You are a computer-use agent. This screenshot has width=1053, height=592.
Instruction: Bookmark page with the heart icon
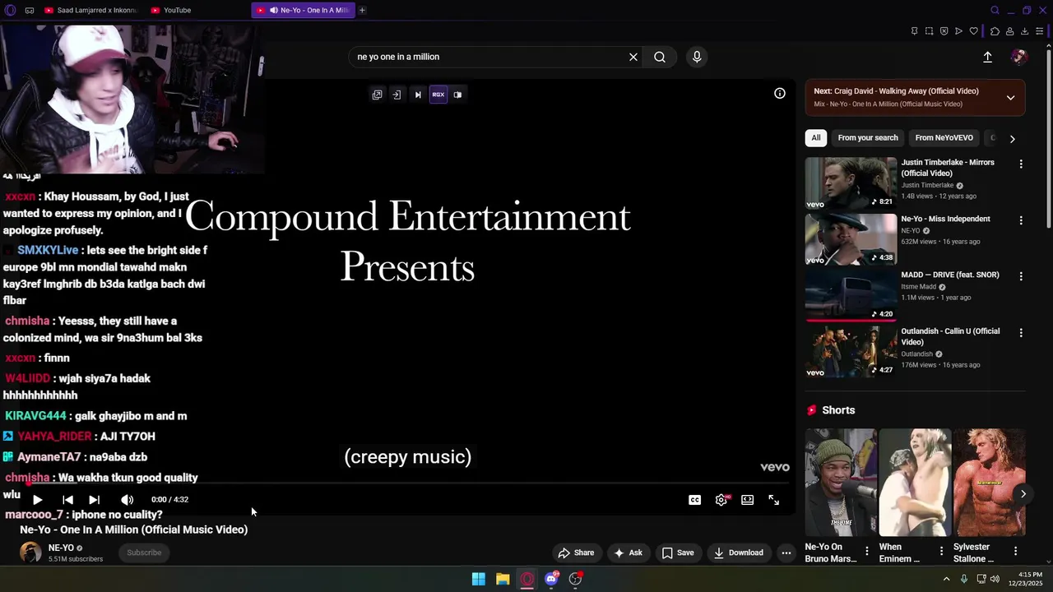point(974,31)
